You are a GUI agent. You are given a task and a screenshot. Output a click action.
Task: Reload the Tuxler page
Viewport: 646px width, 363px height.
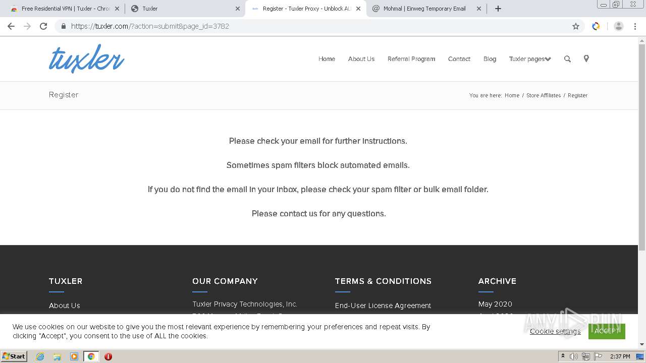tap(43, 26)
